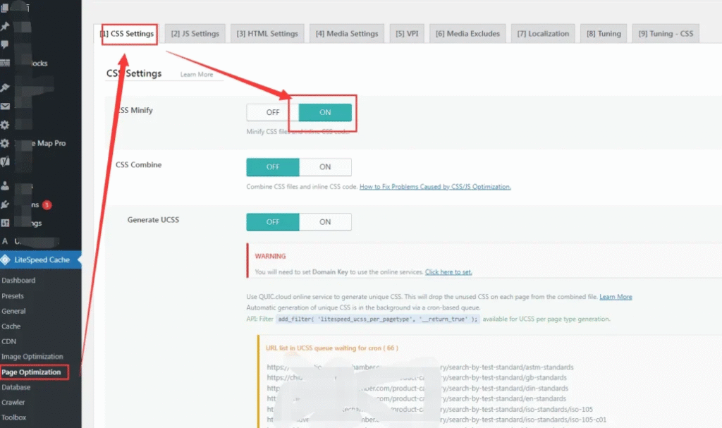Set CSS Combine to OFF
Screen dimensions: 722x428
pyautogui.click(x=273, y=167)
